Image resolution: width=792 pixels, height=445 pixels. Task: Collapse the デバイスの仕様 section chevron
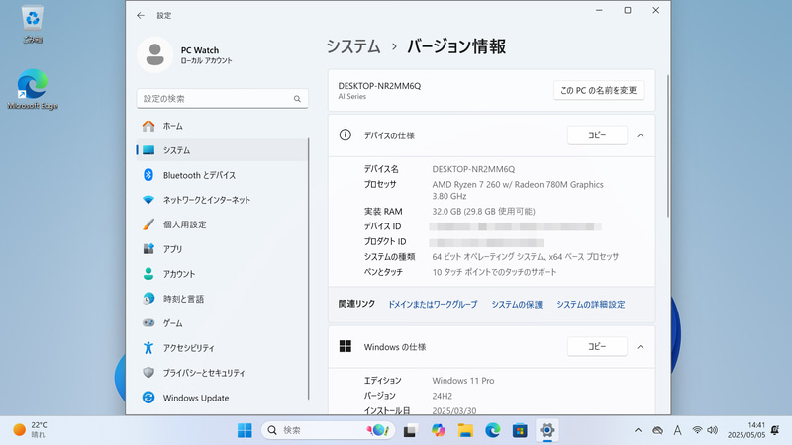point(640,135)
